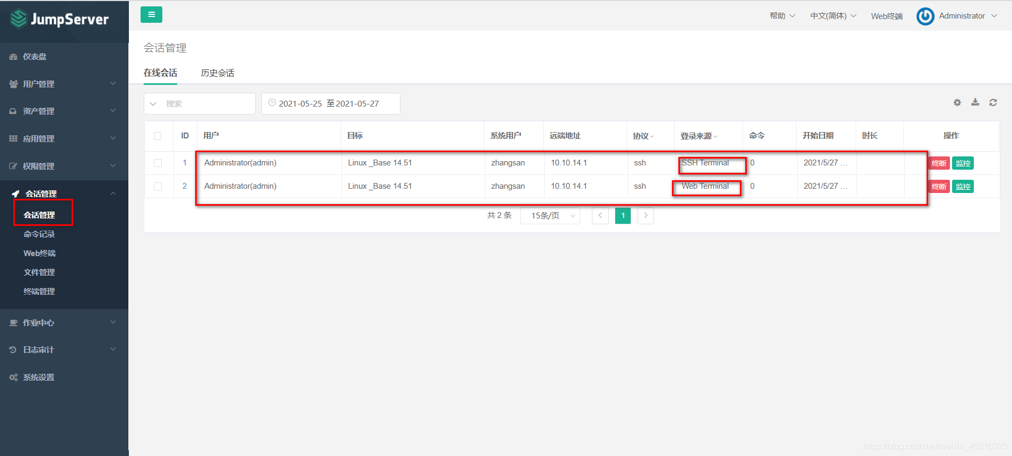Open the Administrator account dropdown
Viewport: 1012px width, 456px height.
pos(968,16)
